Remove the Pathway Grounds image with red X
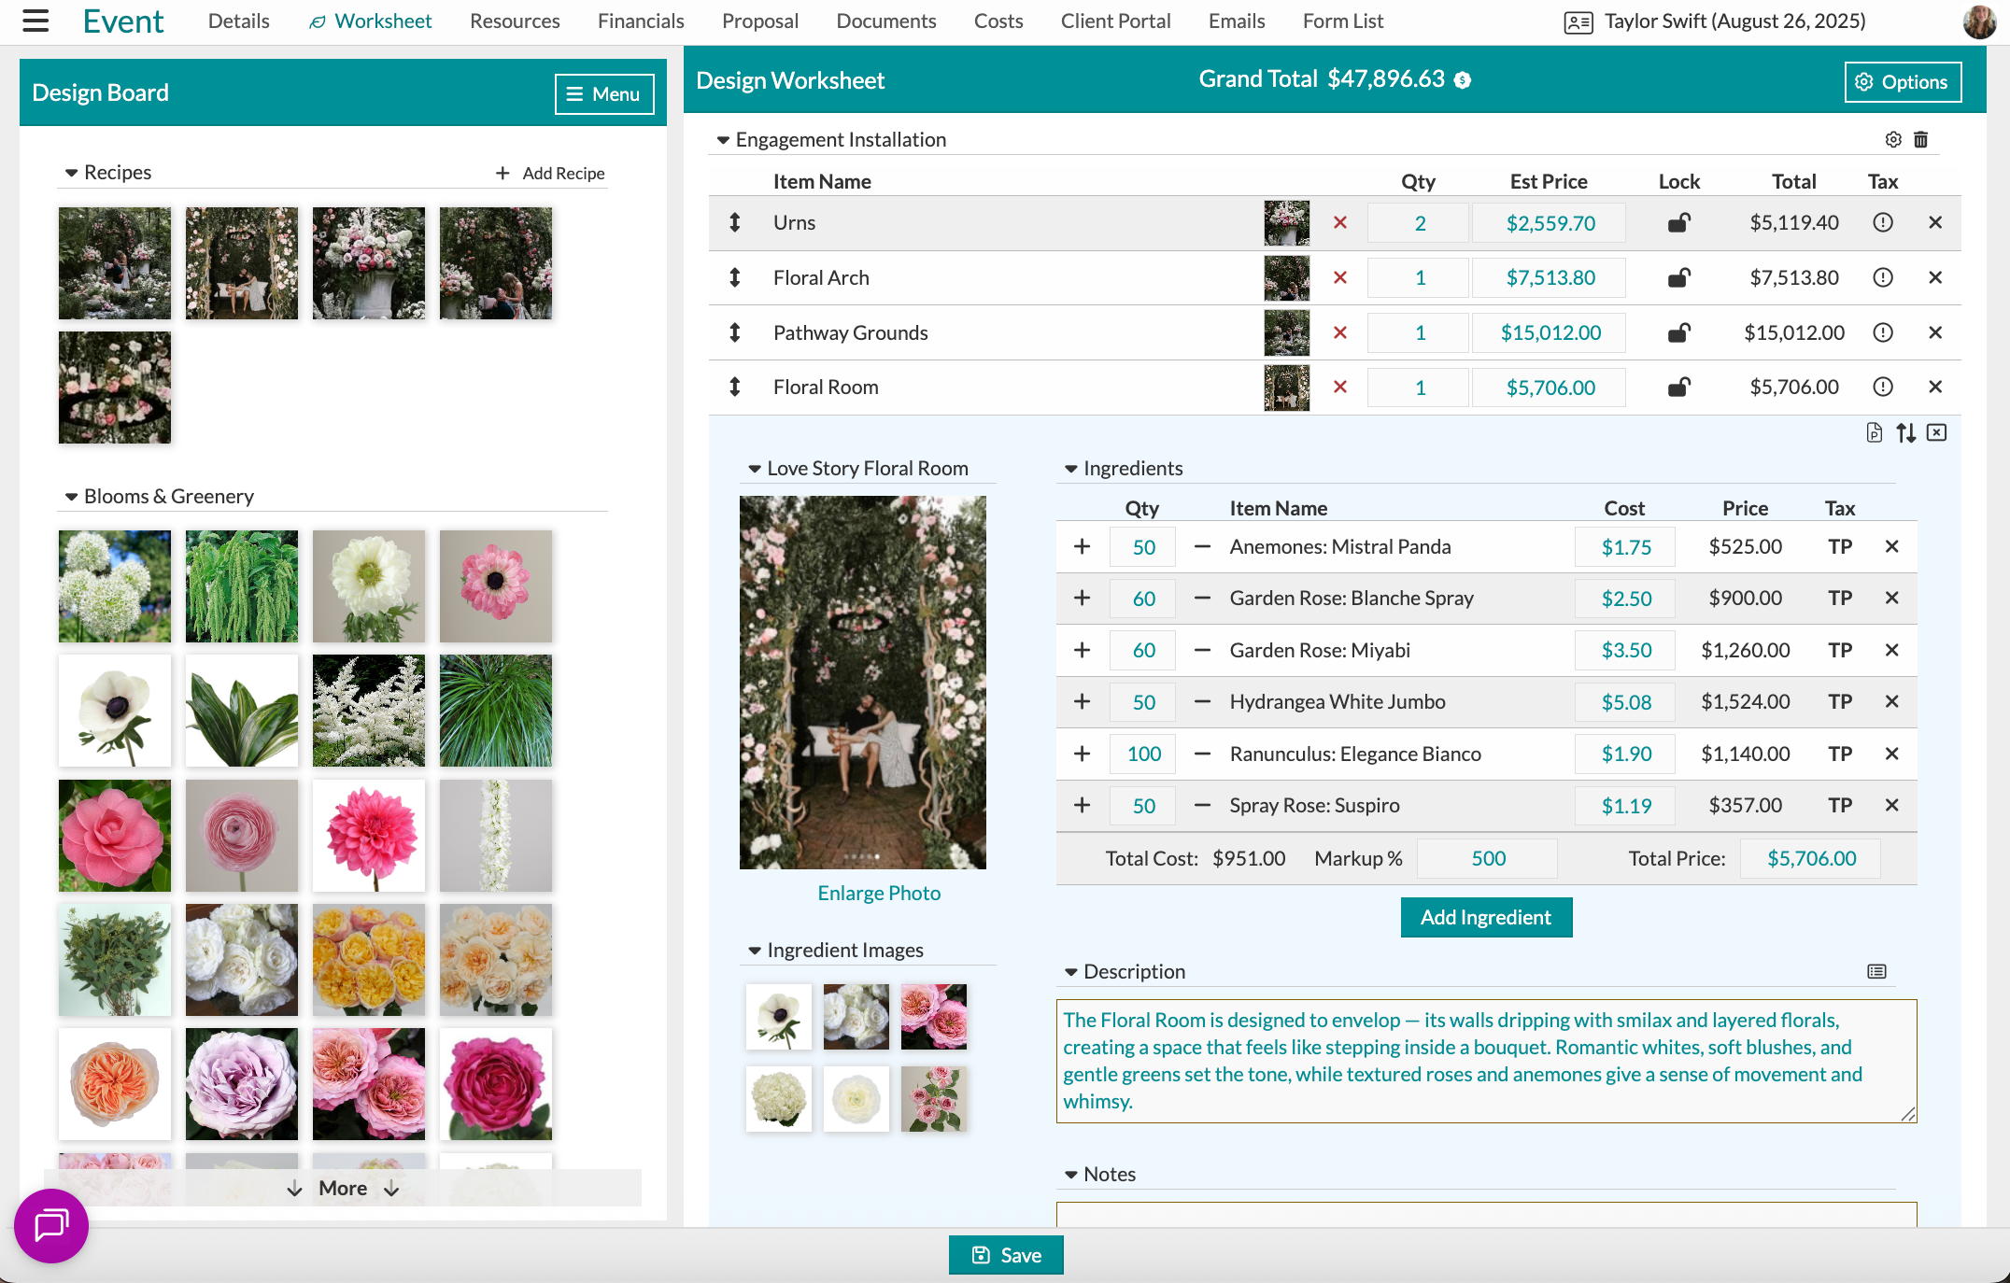The image size is (2010, 1283). click(1340, 332)
